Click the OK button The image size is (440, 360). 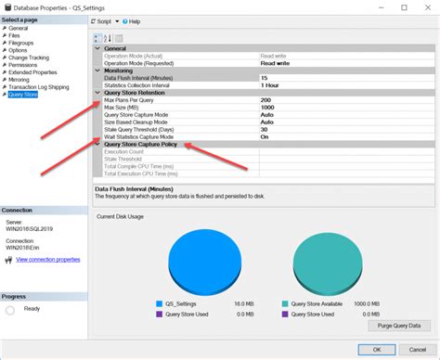pos(377,350)
